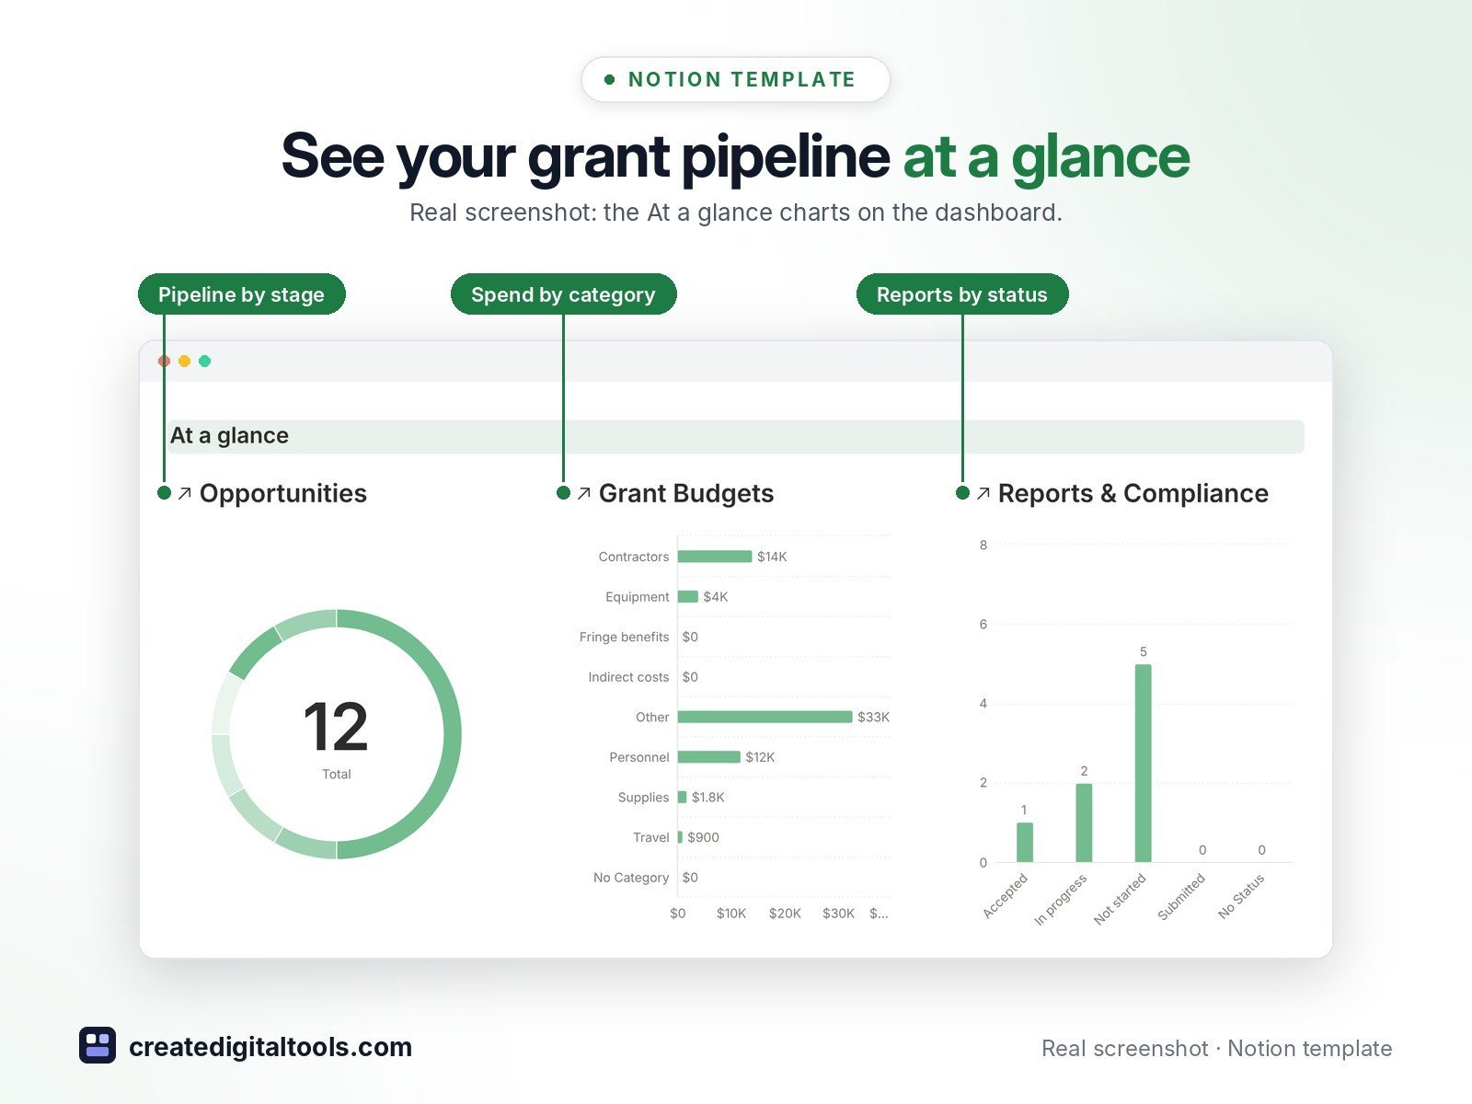The height and width of the screenshot is (1104, 1472).
Task: Click the value 5 above Not started bar
Action: click(1144, 651)
